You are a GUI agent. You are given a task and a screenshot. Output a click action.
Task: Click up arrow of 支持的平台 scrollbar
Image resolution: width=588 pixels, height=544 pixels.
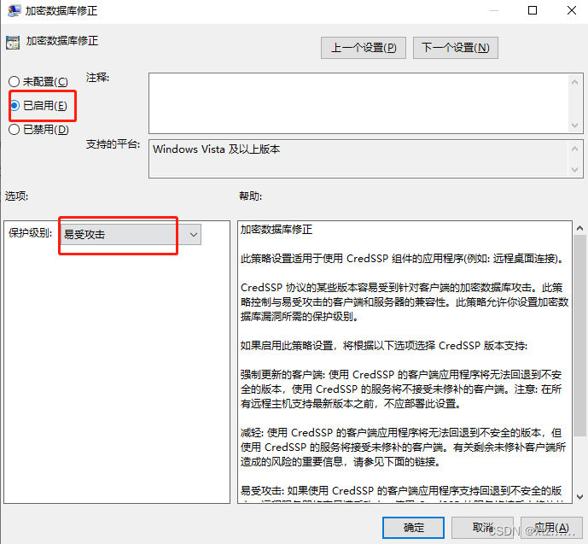pos(574,149)
